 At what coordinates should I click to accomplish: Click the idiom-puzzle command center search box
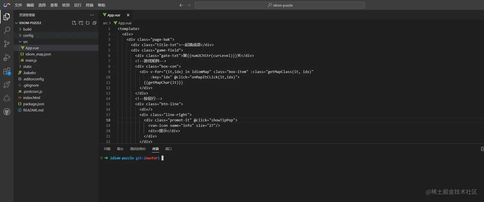coord(279,5)
